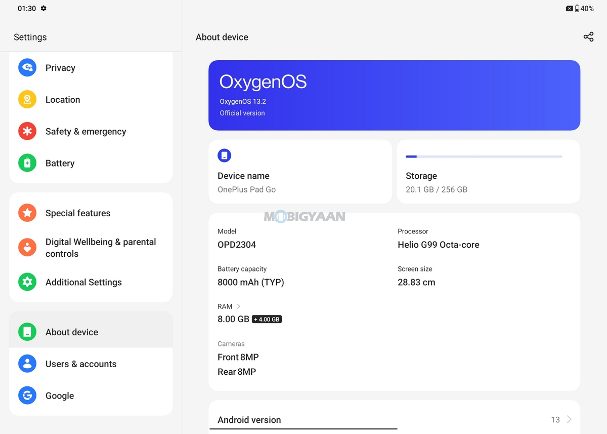607x434 pixels.
Task: Tap the Android version number 13
Action: tap(555, 419)
